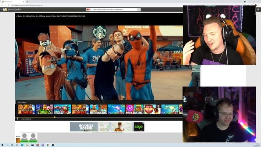Click the video progress slider handle
This screenshot has width=261, height=147.
55,117
